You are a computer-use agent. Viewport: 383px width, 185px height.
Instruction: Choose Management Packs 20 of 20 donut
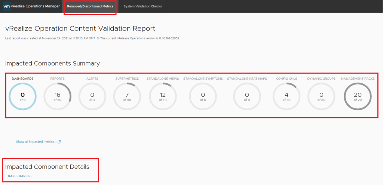coord(358,96)
